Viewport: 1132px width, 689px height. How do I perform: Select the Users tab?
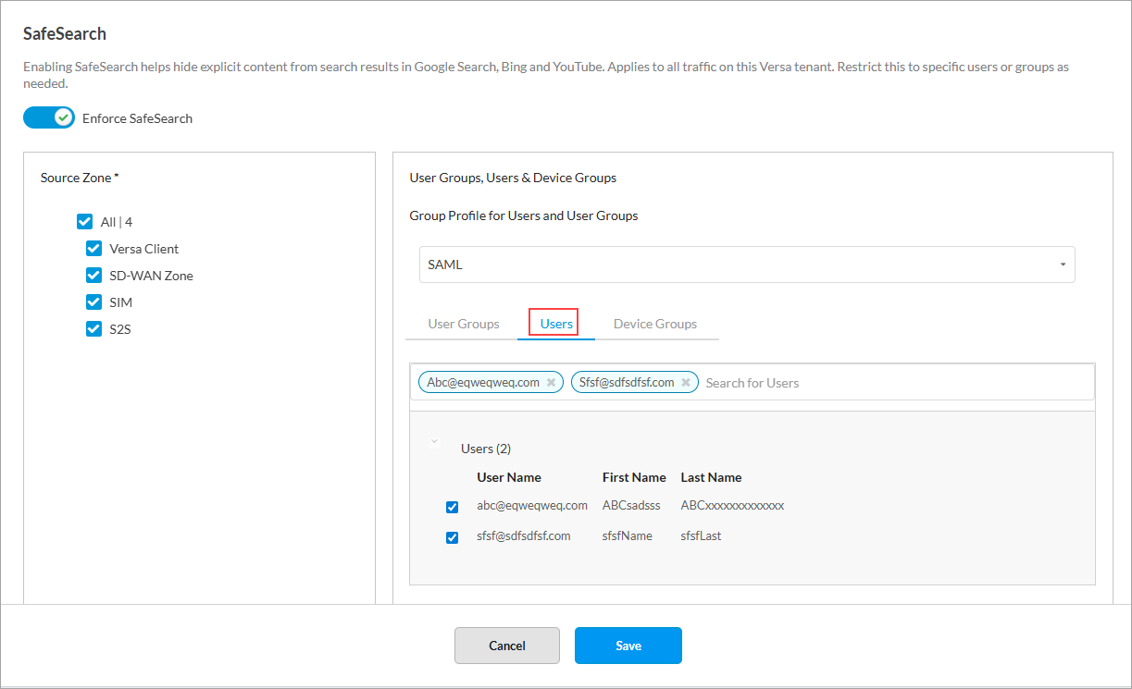556,324
